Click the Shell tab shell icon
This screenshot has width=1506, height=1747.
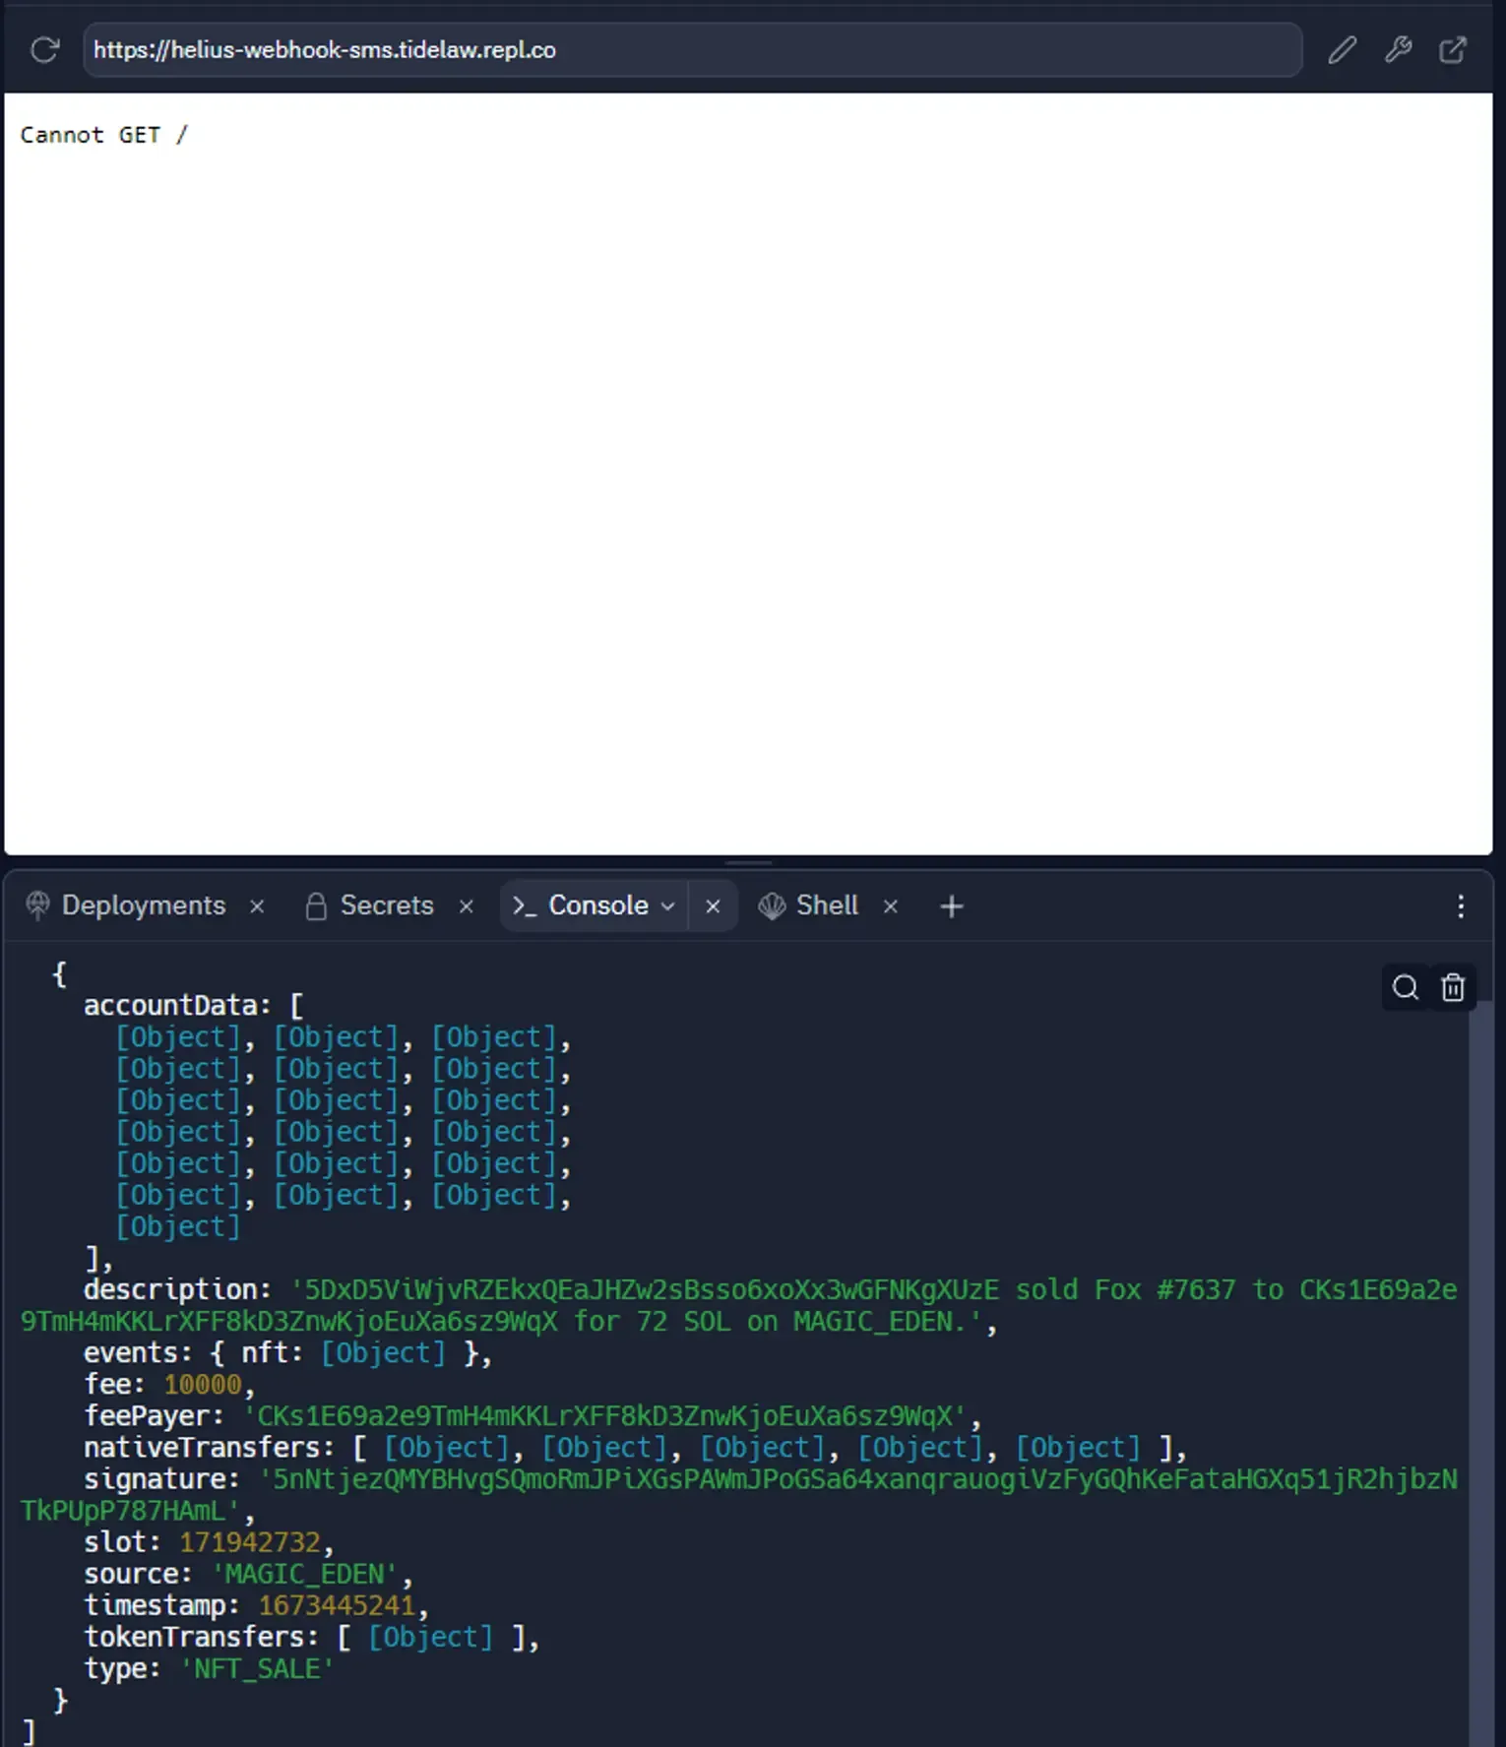pyautogui.click(x=772, y=905)
